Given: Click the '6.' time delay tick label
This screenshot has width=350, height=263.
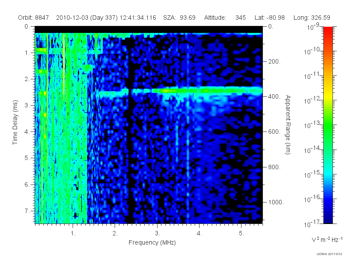Looking at the screenshot, I should (x=27, y=185).
